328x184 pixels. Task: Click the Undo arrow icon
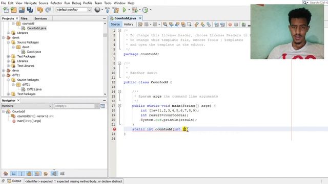coord(40,10)
